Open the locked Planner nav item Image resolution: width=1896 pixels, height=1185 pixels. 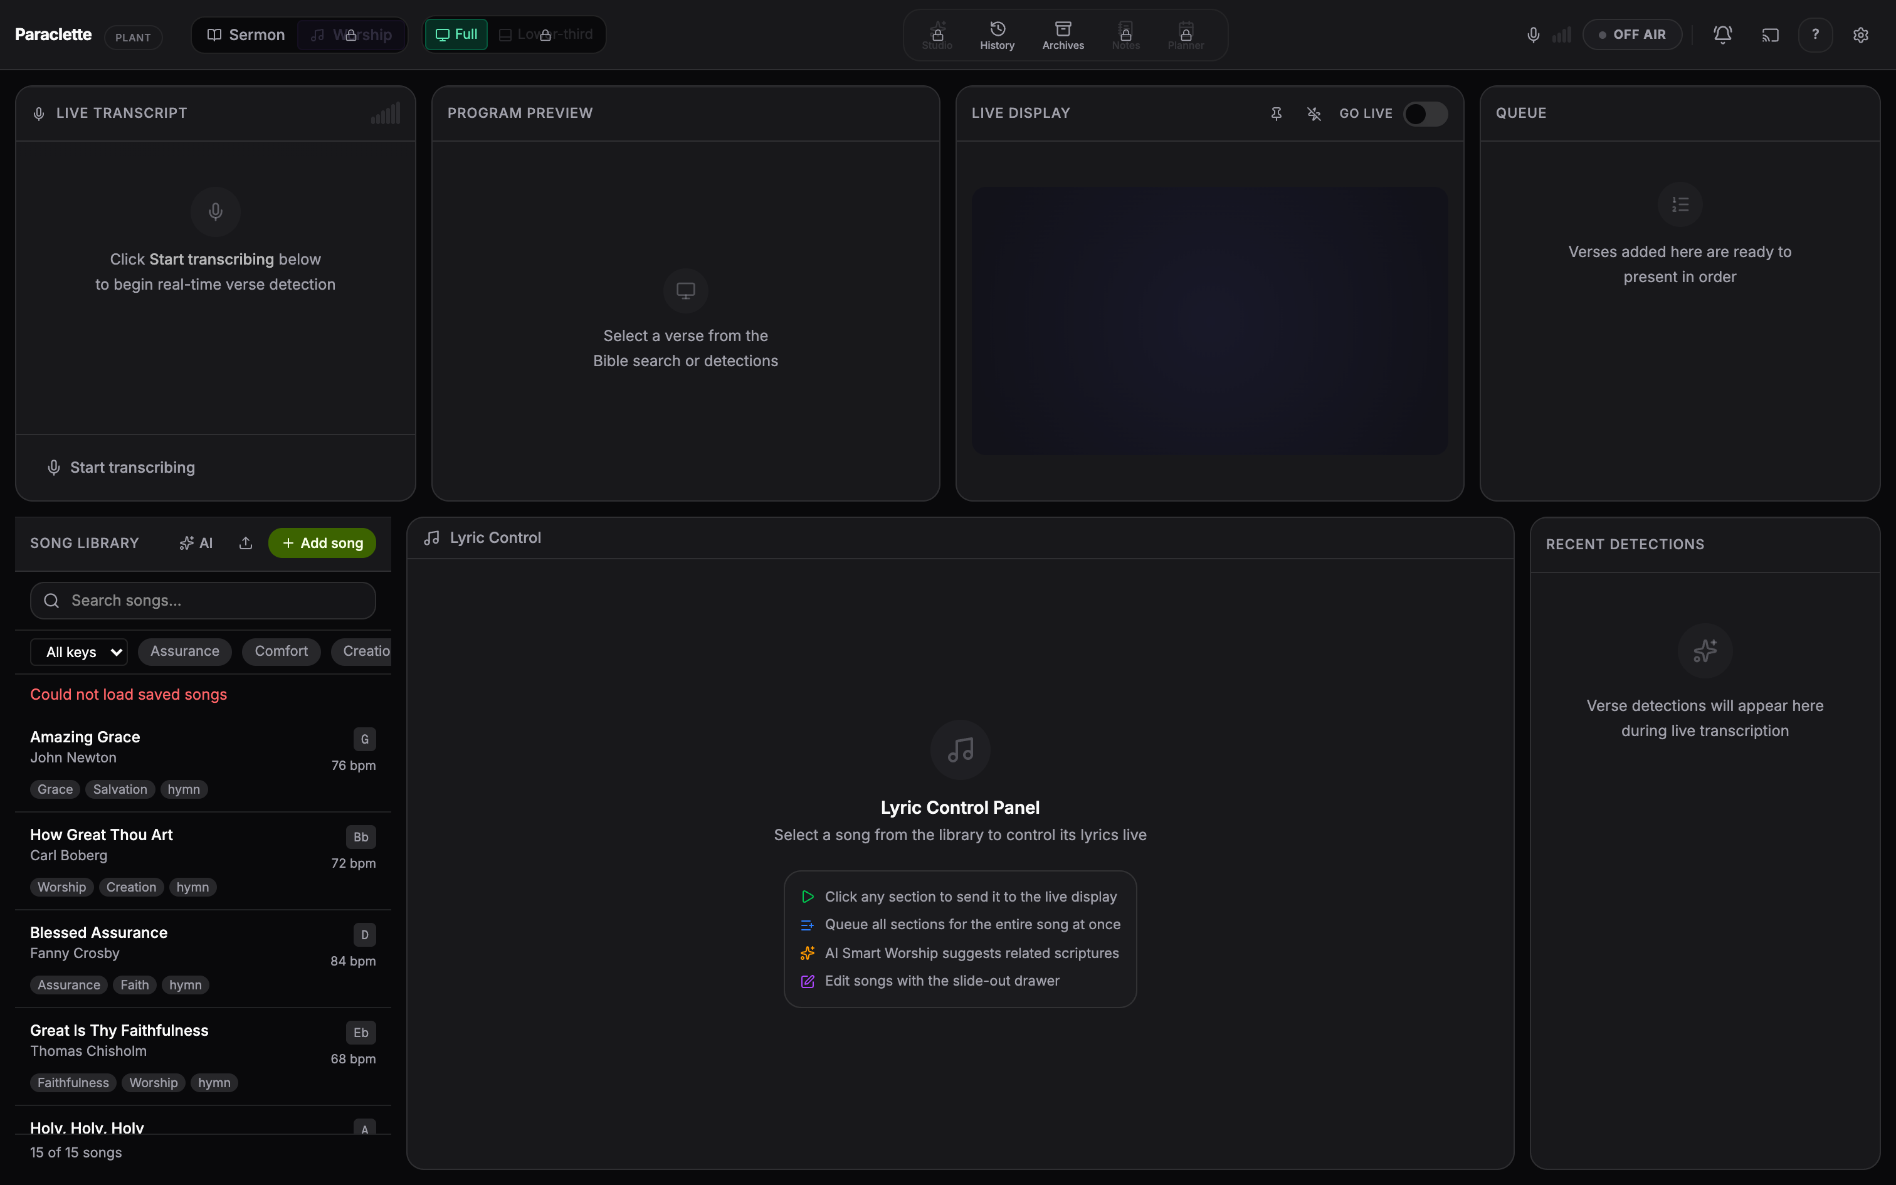pos(1186,35)
